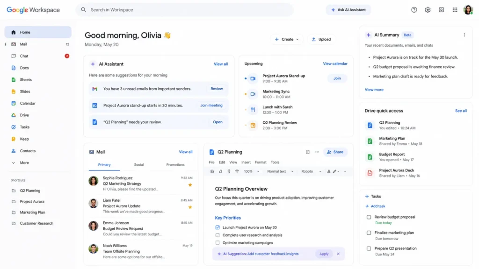Open the highlighter color tool in the doc toolbar
This screenshot has width=479, height=269.
[329, 171]
